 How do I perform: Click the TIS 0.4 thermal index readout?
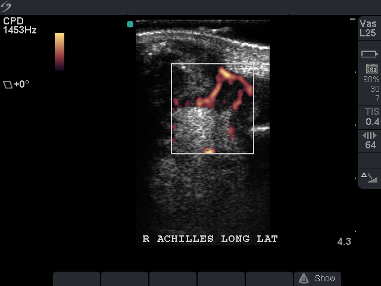point(371,117)
